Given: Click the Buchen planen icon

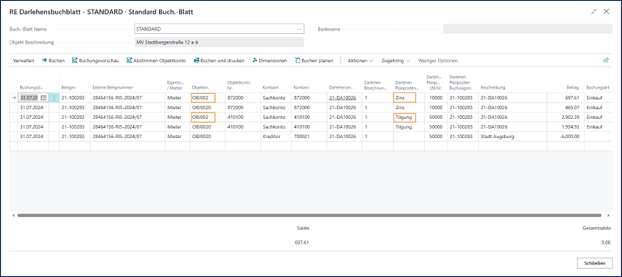Looking at the screenshot, I should coord(297,60).
